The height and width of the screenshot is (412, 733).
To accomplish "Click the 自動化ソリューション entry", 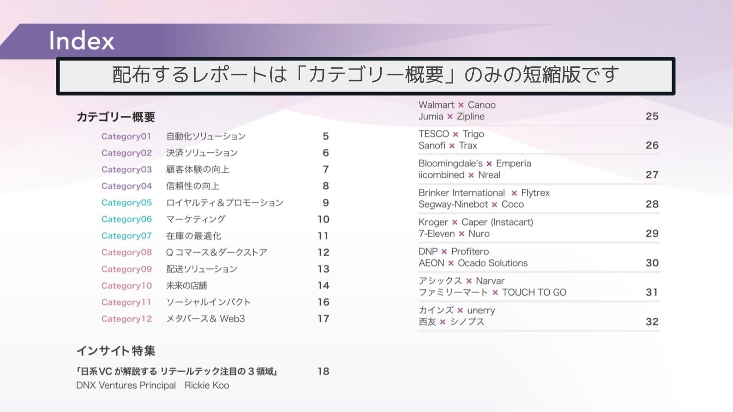I will click(206, 136).
